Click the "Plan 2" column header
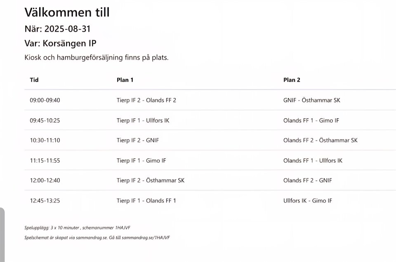 click(292, 80)
